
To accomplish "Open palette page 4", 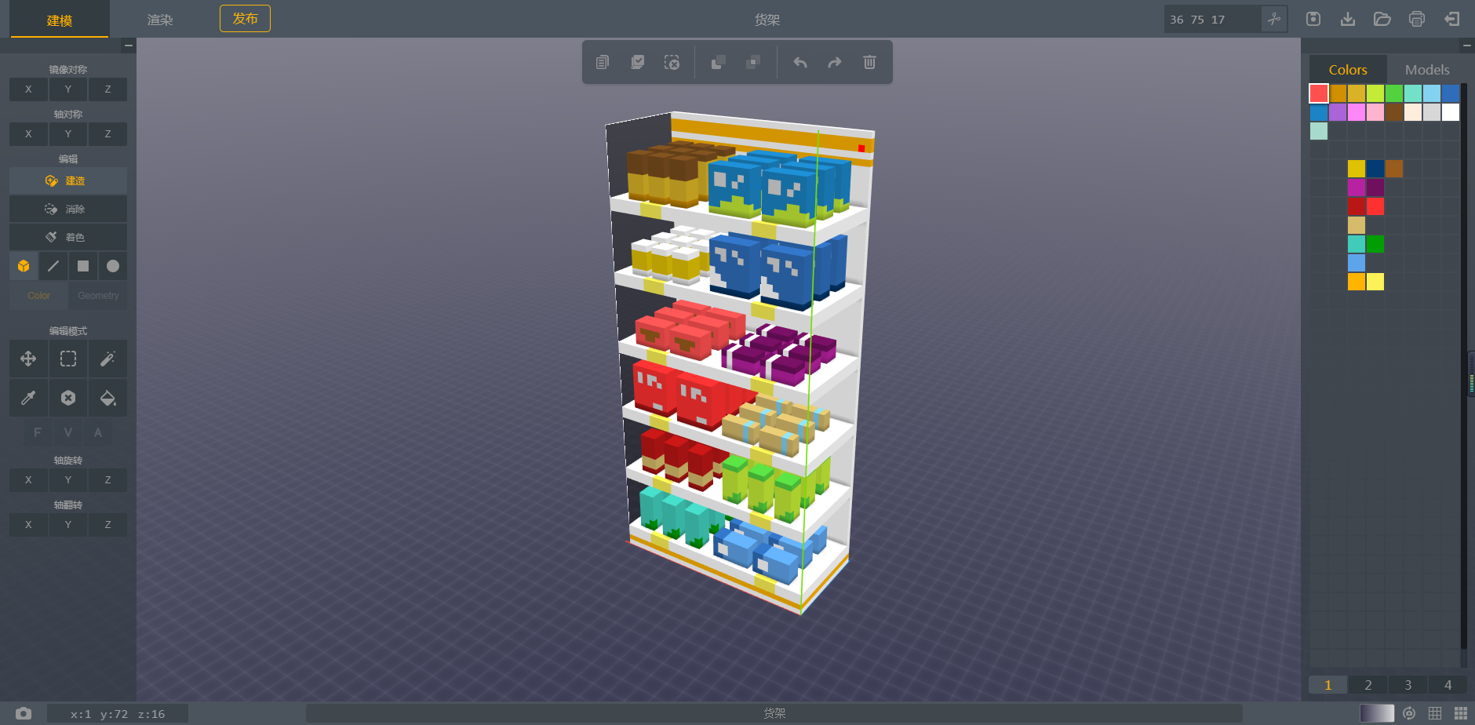I will tap(1448, 685).
